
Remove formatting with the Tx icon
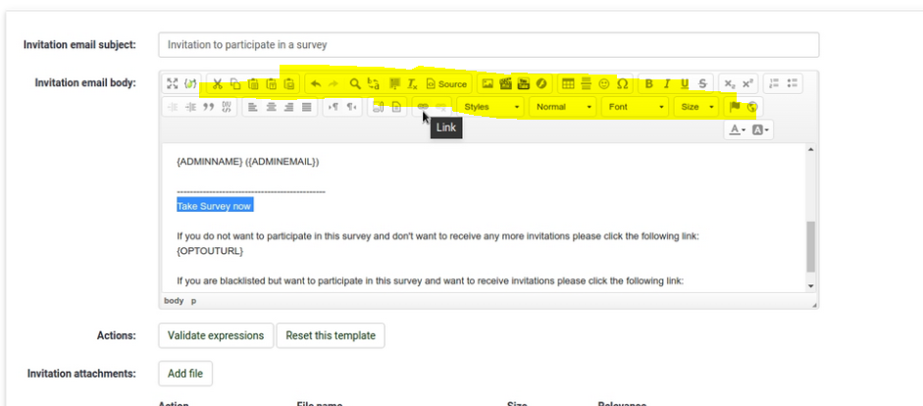412,83
